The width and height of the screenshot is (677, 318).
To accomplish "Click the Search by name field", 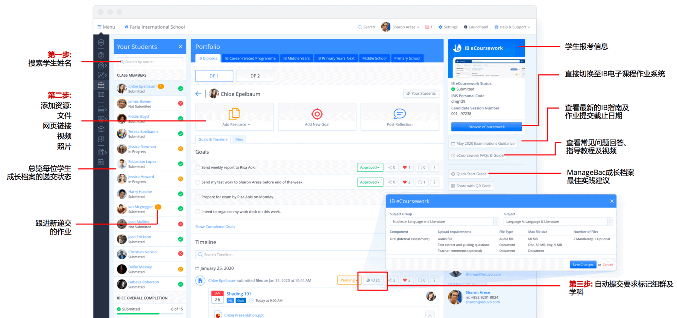I will click(x=150, y=62).
